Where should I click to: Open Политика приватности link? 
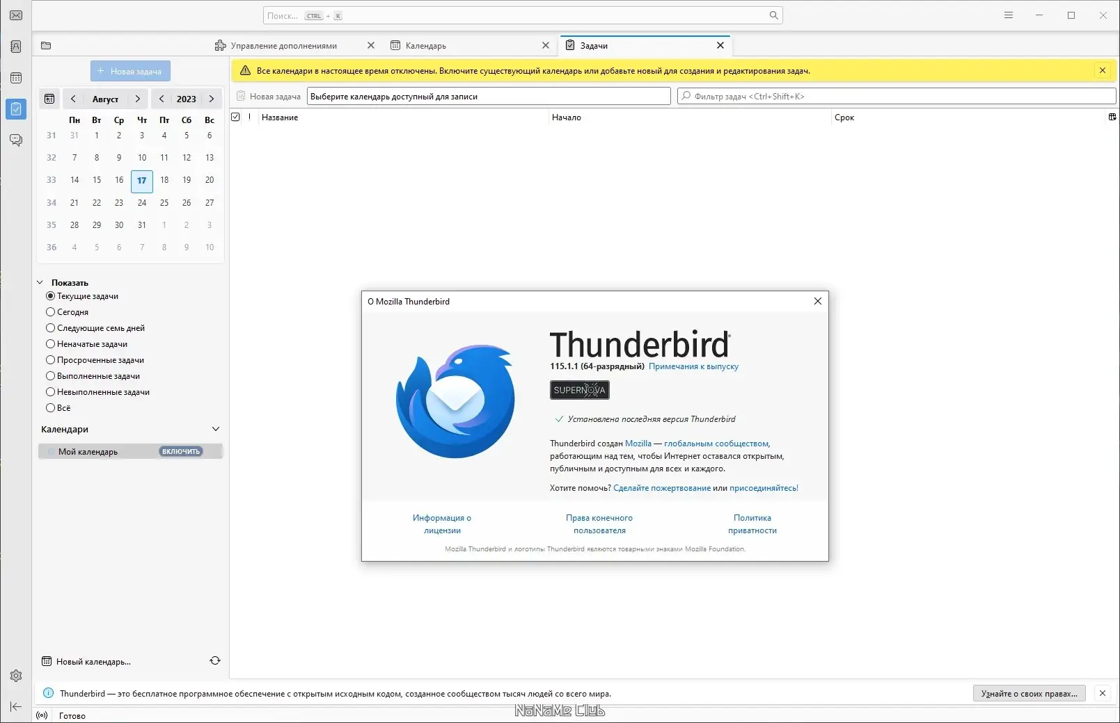point(752,524)
